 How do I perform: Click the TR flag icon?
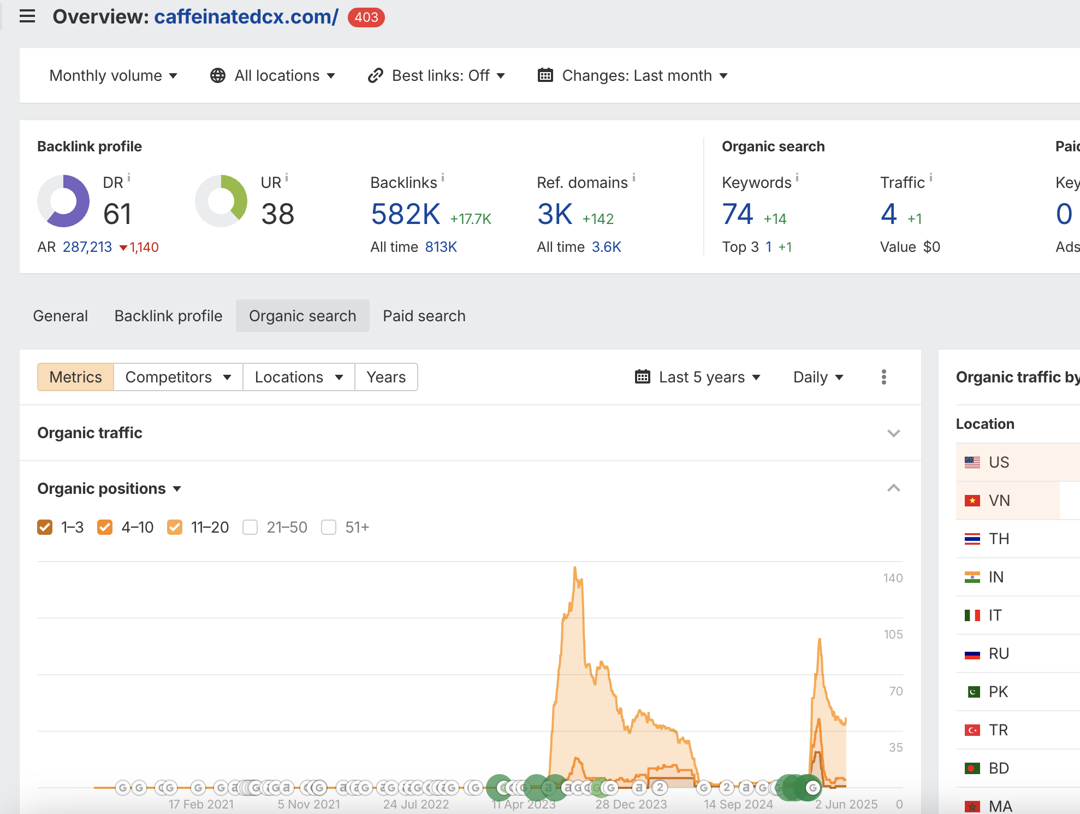click(x=972, y=730)
